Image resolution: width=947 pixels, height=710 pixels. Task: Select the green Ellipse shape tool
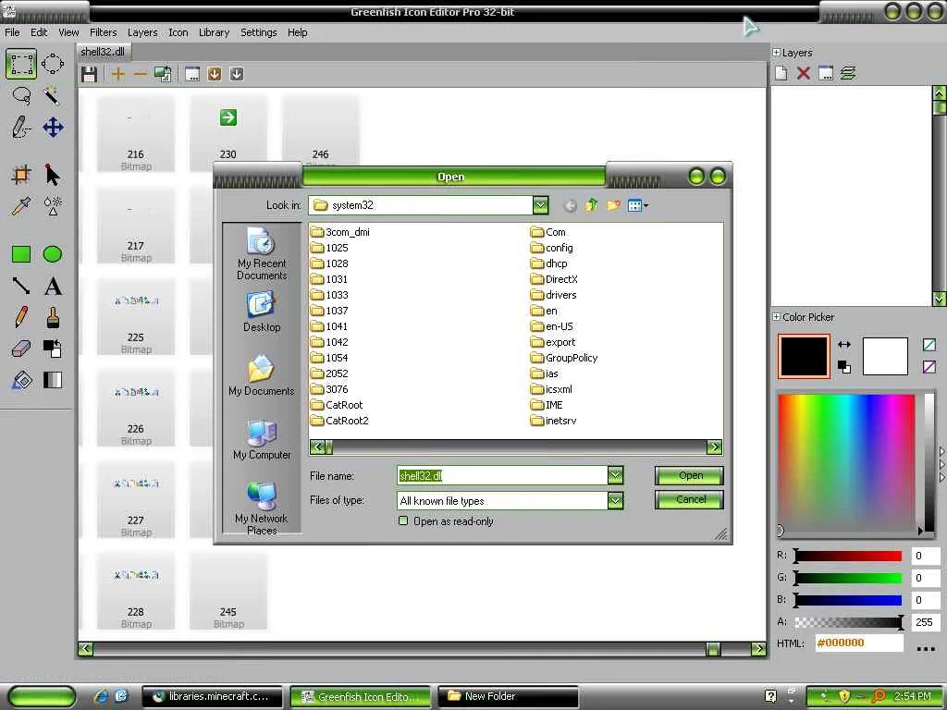53,254
